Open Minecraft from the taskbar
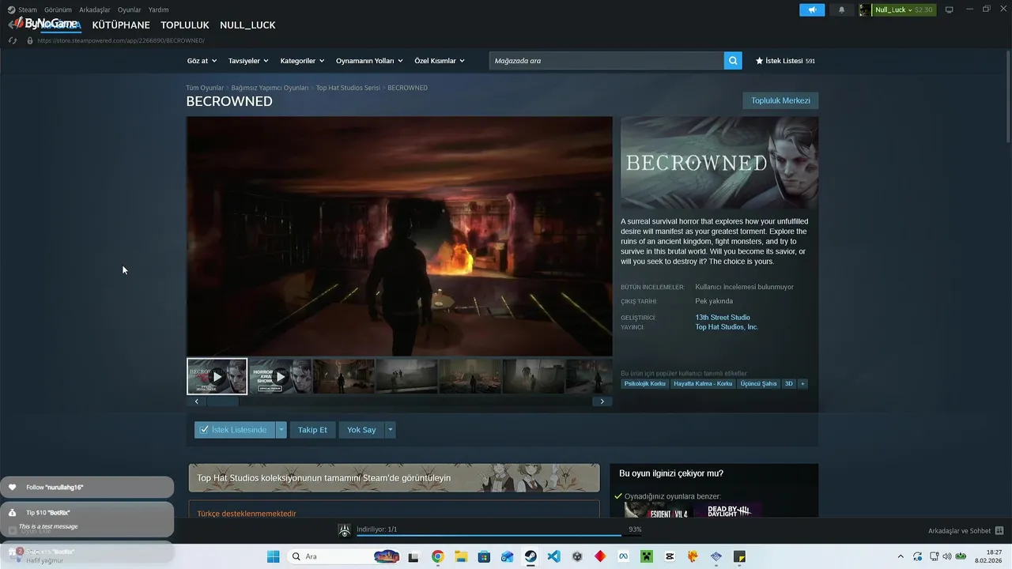The image size is (1012, 569). pyautogui.click(x=647, y=556)
